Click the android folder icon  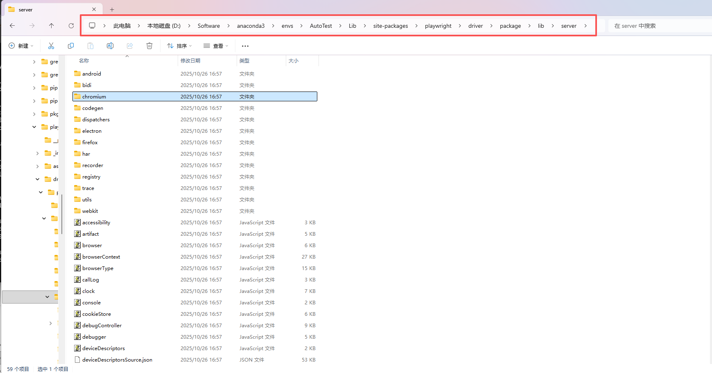coord(77,74)
